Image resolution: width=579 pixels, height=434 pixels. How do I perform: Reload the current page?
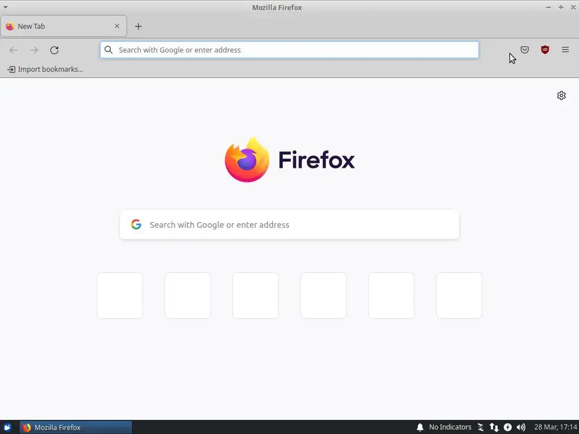pyautogui.click(x=54, y=50)
